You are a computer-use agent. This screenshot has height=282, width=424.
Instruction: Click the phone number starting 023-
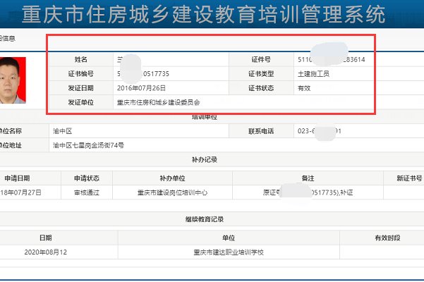click(x=320, y=131)
